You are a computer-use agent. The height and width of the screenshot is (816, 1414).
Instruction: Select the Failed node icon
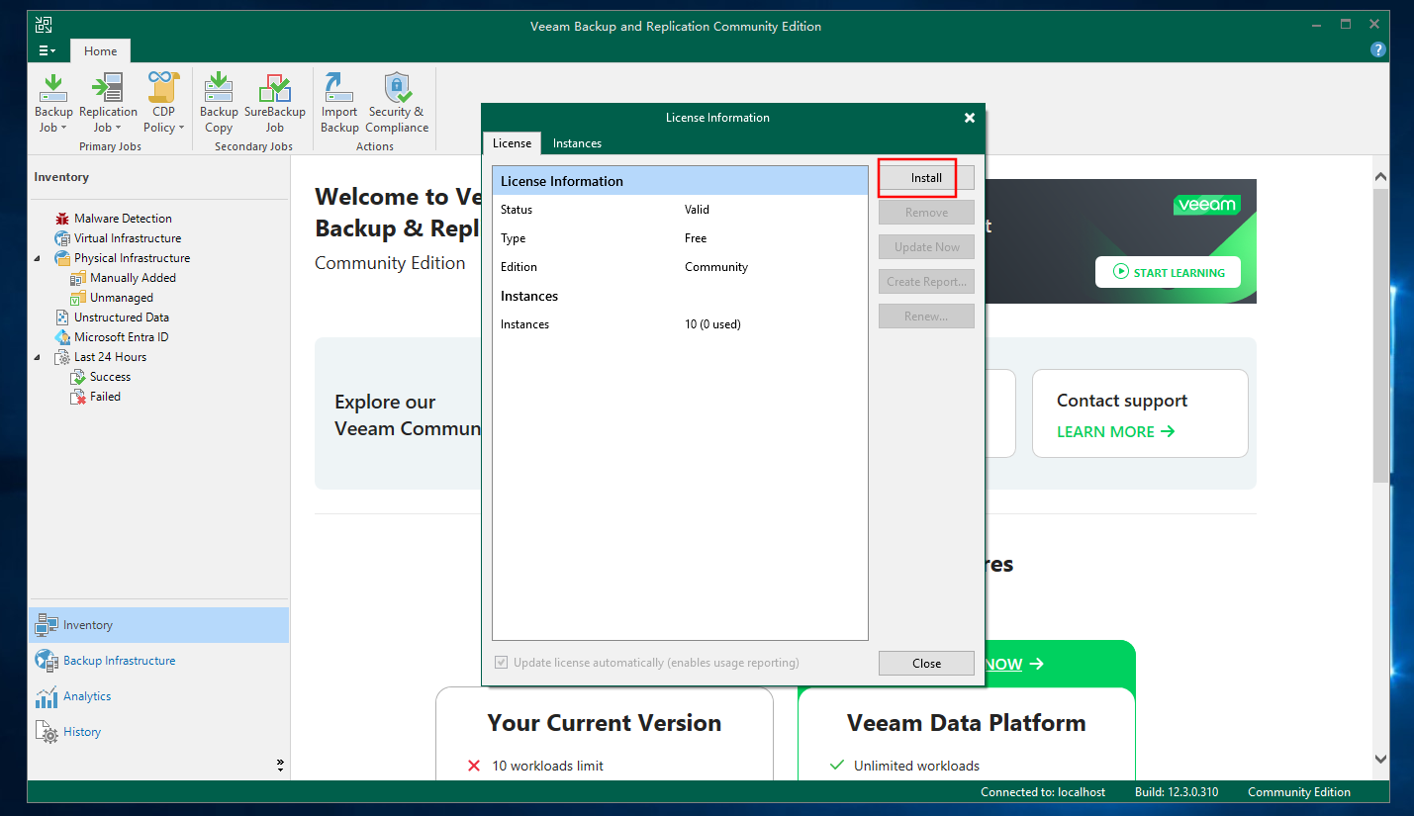(78, 397)
